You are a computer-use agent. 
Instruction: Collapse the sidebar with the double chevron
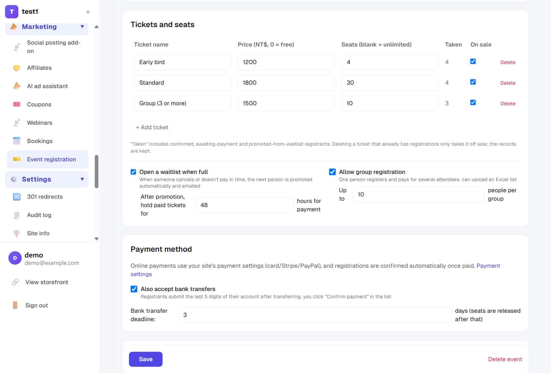point(88,12)
